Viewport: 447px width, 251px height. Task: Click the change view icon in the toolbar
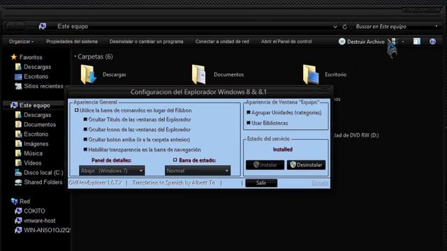(394, 42)
